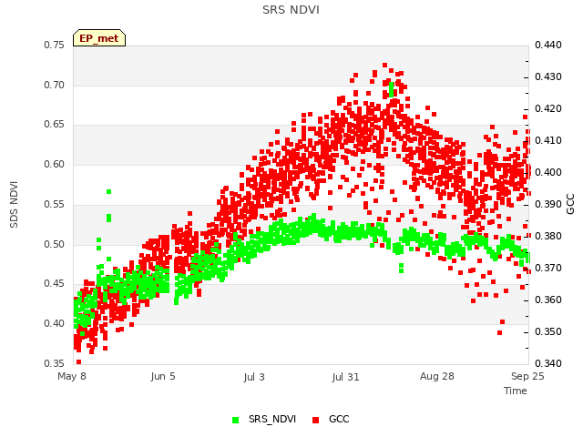583x437 pixels.
Task: Click the 0.75 left axis value
Action: point(55,45)
